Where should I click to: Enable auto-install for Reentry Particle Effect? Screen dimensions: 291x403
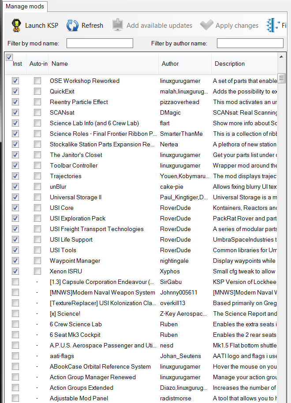pos(37,102)
